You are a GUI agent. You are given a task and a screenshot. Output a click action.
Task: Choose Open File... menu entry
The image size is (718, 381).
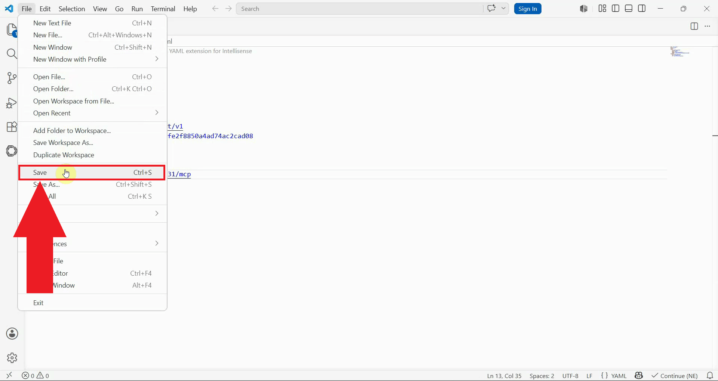(92, 77)
